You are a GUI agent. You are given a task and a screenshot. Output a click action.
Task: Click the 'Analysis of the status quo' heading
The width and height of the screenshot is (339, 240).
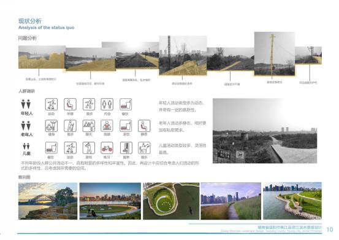point(46,28)
